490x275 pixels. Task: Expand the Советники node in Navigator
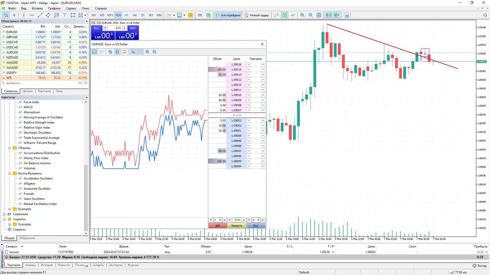pos(5,214)
